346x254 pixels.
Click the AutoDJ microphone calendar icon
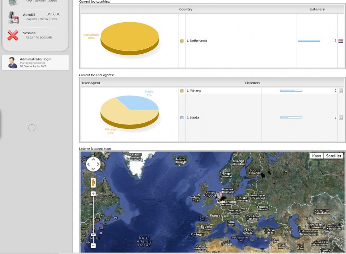(x=13, y=17)
